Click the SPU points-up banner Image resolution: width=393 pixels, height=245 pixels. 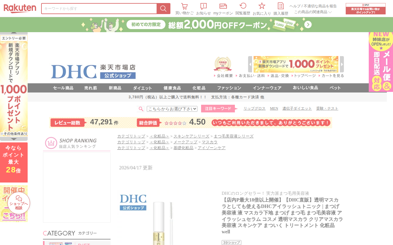(366, 9)
